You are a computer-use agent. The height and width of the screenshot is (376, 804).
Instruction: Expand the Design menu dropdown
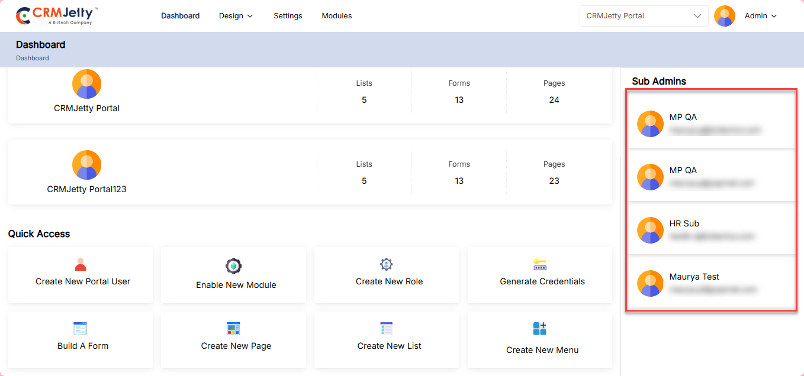[236, 16]
